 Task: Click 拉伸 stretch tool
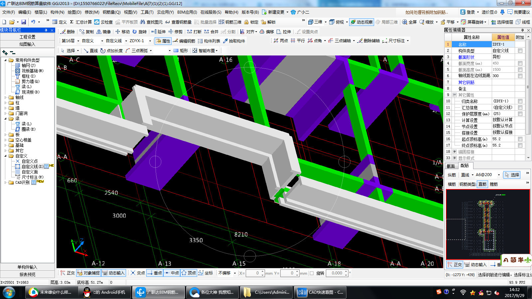284,32
